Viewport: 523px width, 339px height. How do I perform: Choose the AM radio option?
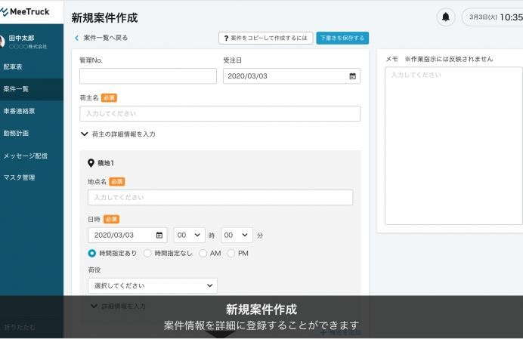click(x=203, y=254)
